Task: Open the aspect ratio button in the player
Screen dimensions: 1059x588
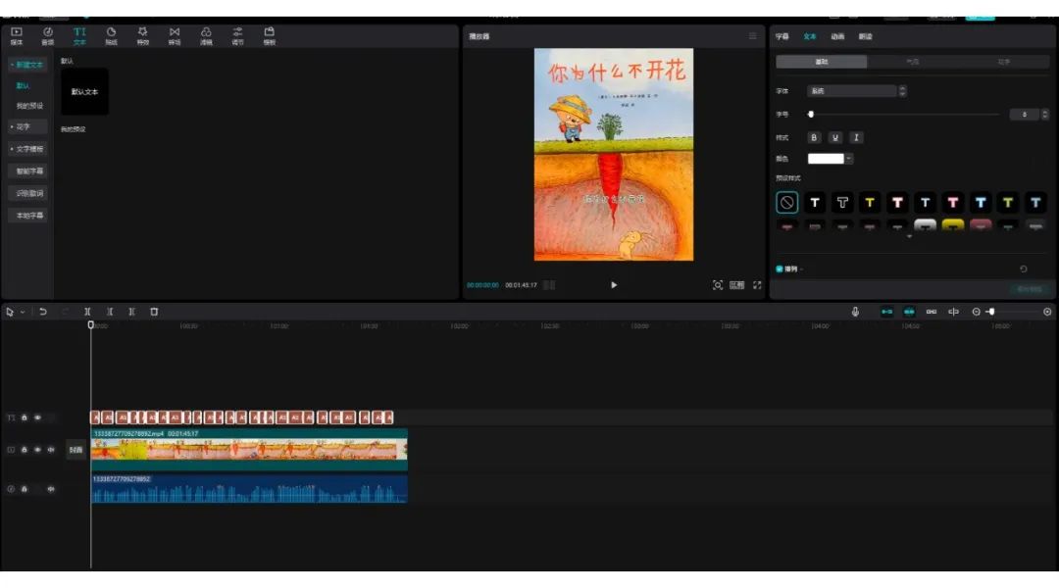Action: (736, 285)
